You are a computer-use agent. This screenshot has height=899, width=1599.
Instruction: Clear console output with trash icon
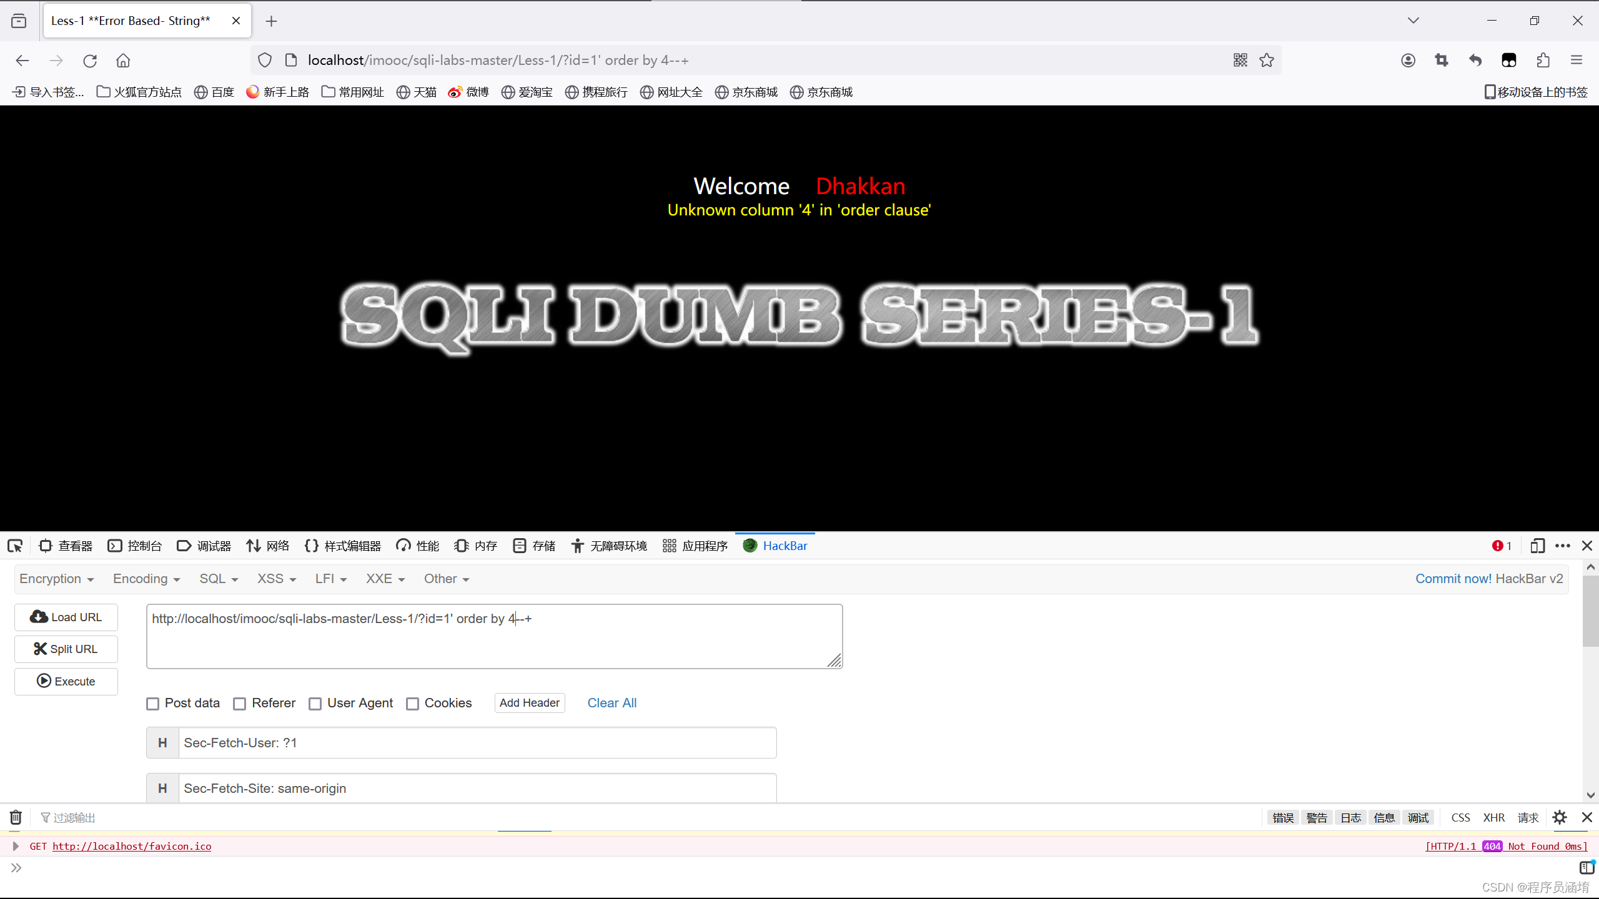pyautogui.click(x=16, y=817)
